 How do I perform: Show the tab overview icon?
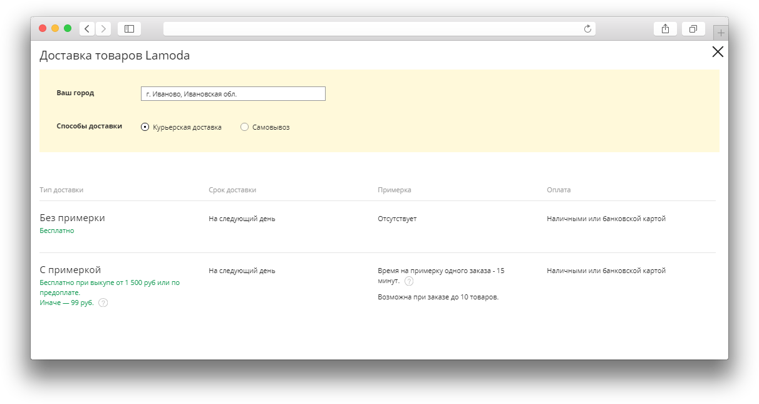[x=693, y=29]
